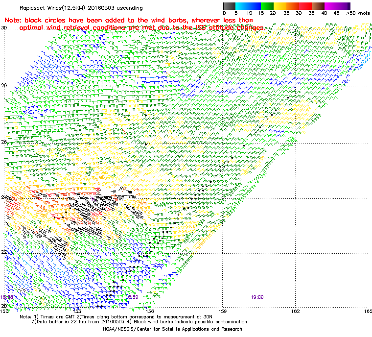This screenshot has width=372, height=337.
Task: Click the latitude axis label 22
Action: (4, 252)
